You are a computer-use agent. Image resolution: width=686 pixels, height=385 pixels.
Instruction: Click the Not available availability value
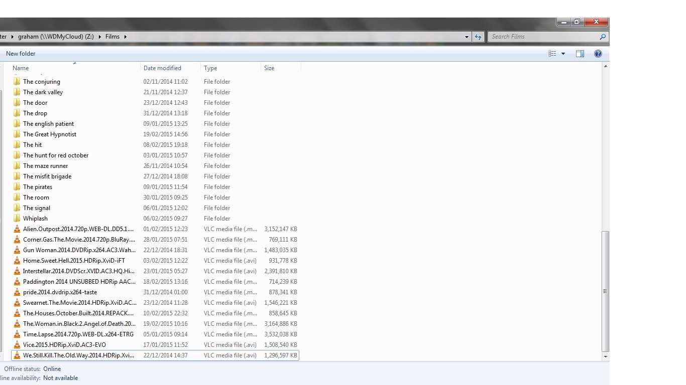point(60,378)
